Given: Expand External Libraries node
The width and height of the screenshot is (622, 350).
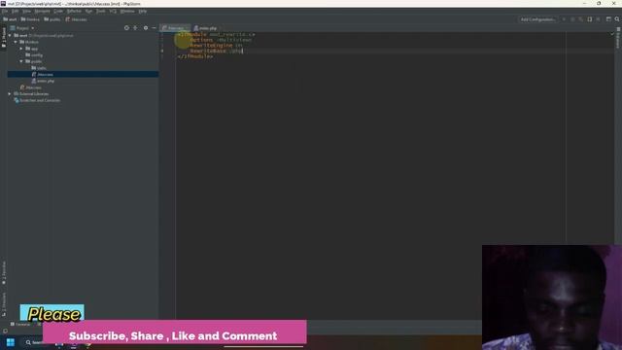Looking at the screenshot, I should coord(10,94).
